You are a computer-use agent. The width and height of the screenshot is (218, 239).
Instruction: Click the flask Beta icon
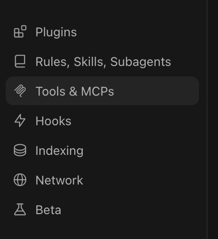pos(20,209)
